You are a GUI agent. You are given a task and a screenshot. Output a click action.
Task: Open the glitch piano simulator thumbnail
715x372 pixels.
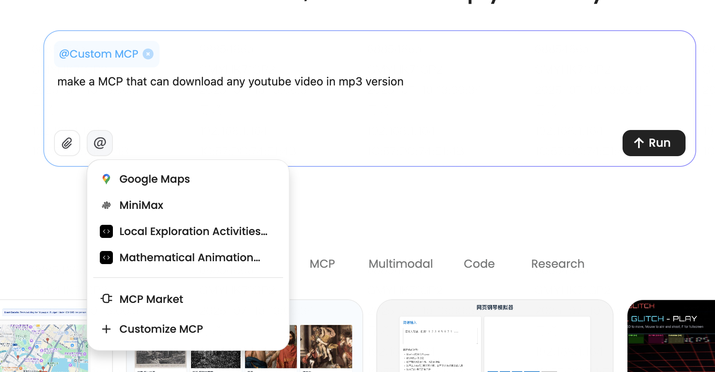(x=495, y=335)
